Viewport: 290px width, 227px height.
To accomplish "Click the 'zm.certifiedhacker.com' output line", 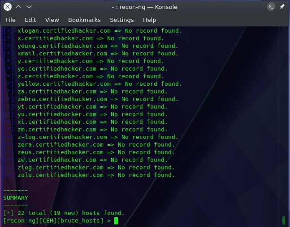I will click(x=86, y=130).
